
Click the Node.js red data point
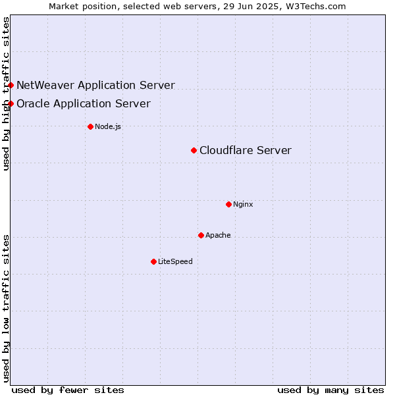pos(91,126)
